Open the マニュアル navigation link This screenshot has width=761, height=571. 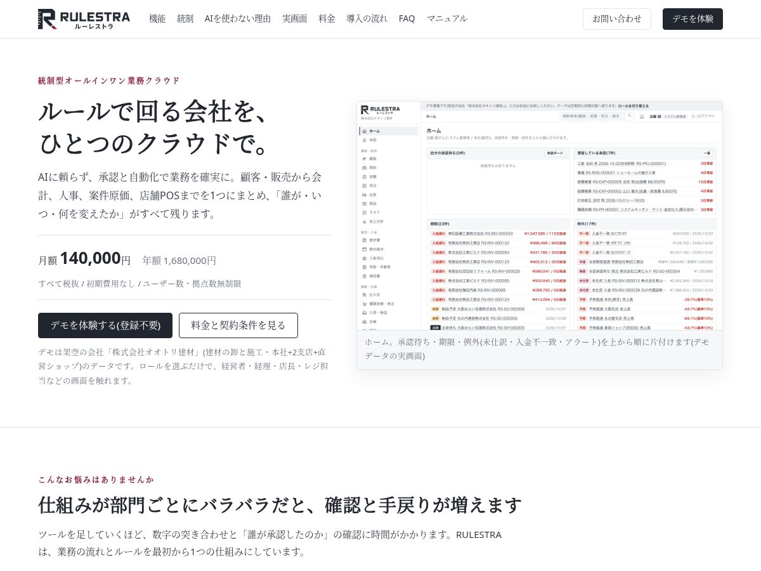point(447,19)
